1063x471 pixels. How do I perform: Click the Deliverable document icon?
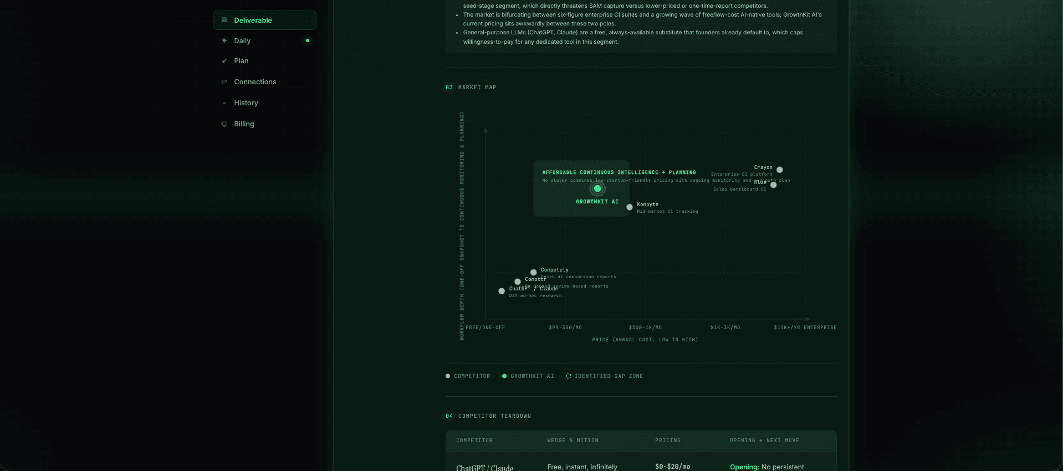click(x=224, y=20)
